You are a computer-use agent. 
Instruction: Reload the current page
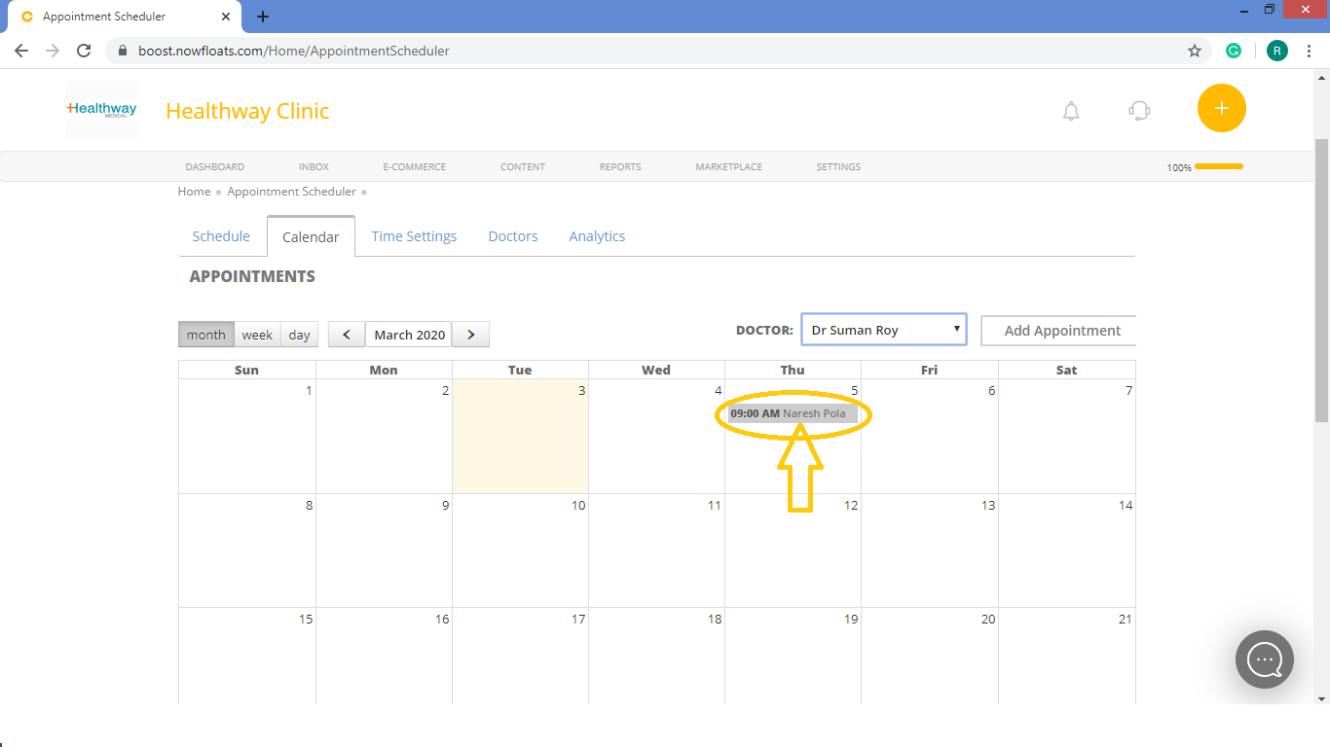click(x=84, y=51)
